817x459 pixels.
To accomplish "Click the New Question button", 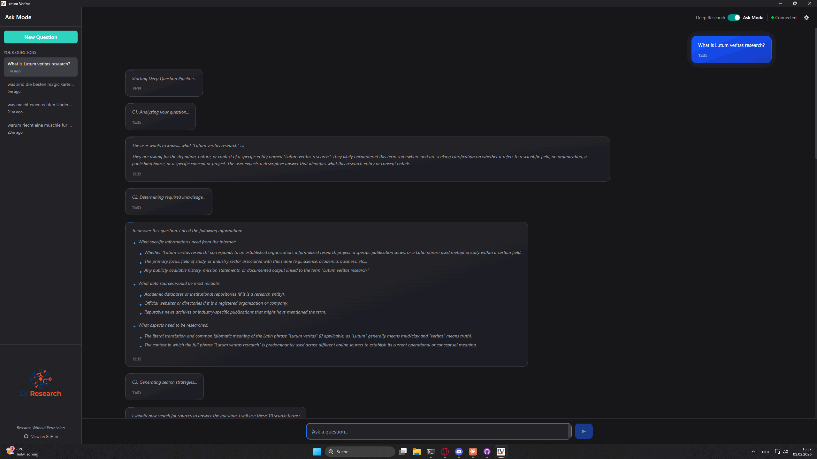I will (41, 37).
